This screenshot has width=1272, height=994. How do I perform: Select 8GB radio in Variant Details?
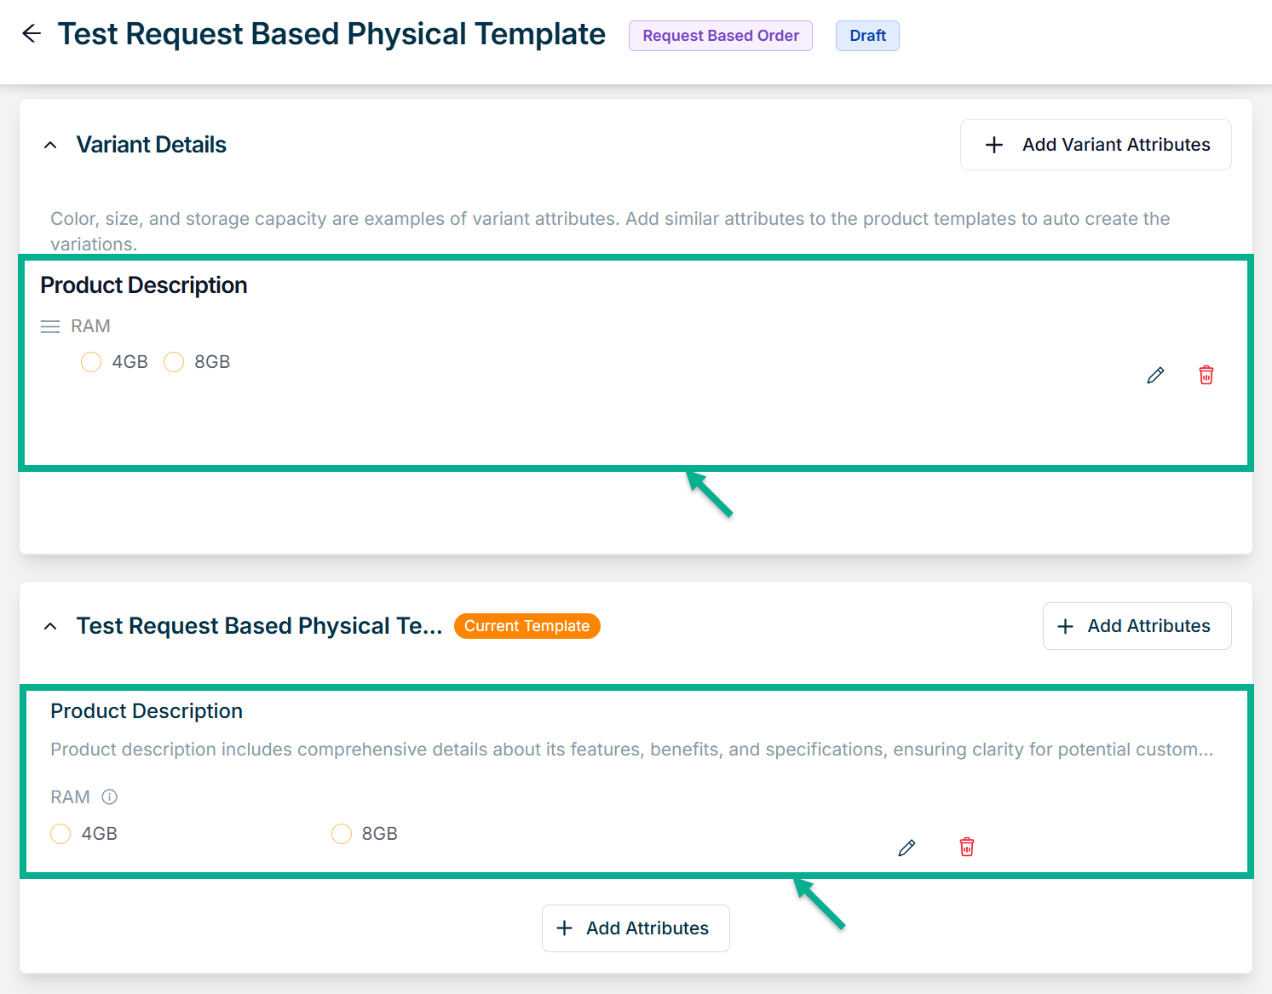tap(174, 363)
